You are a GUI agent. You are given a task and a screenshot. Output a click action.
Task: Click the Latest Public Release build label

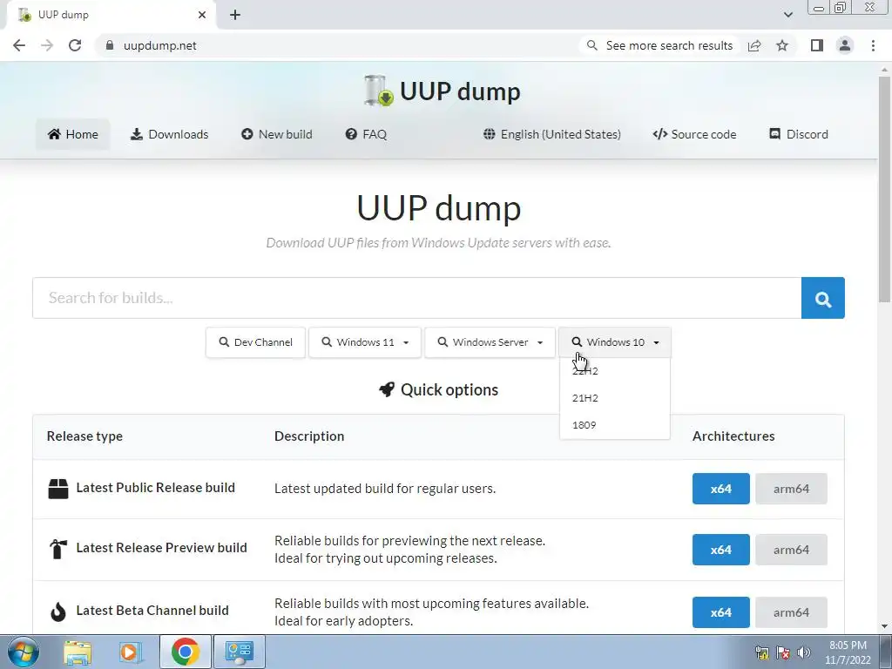155,488
